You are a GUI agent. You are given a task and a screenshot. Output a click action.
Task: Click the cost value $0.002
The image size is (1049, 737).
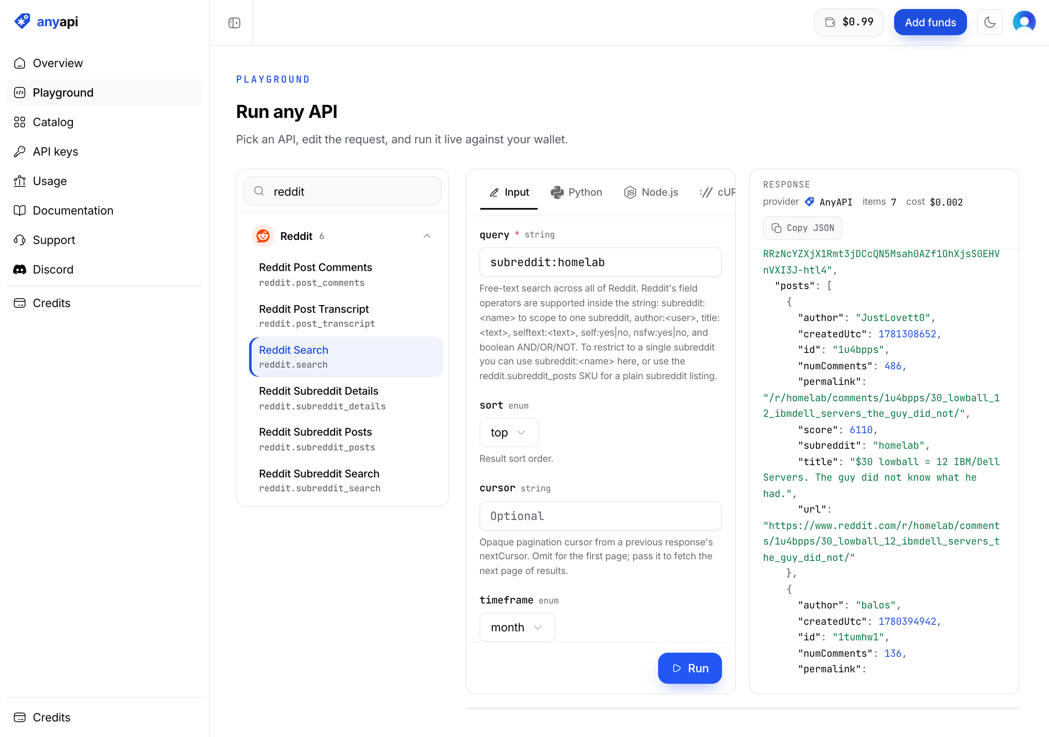click(946, 202)
